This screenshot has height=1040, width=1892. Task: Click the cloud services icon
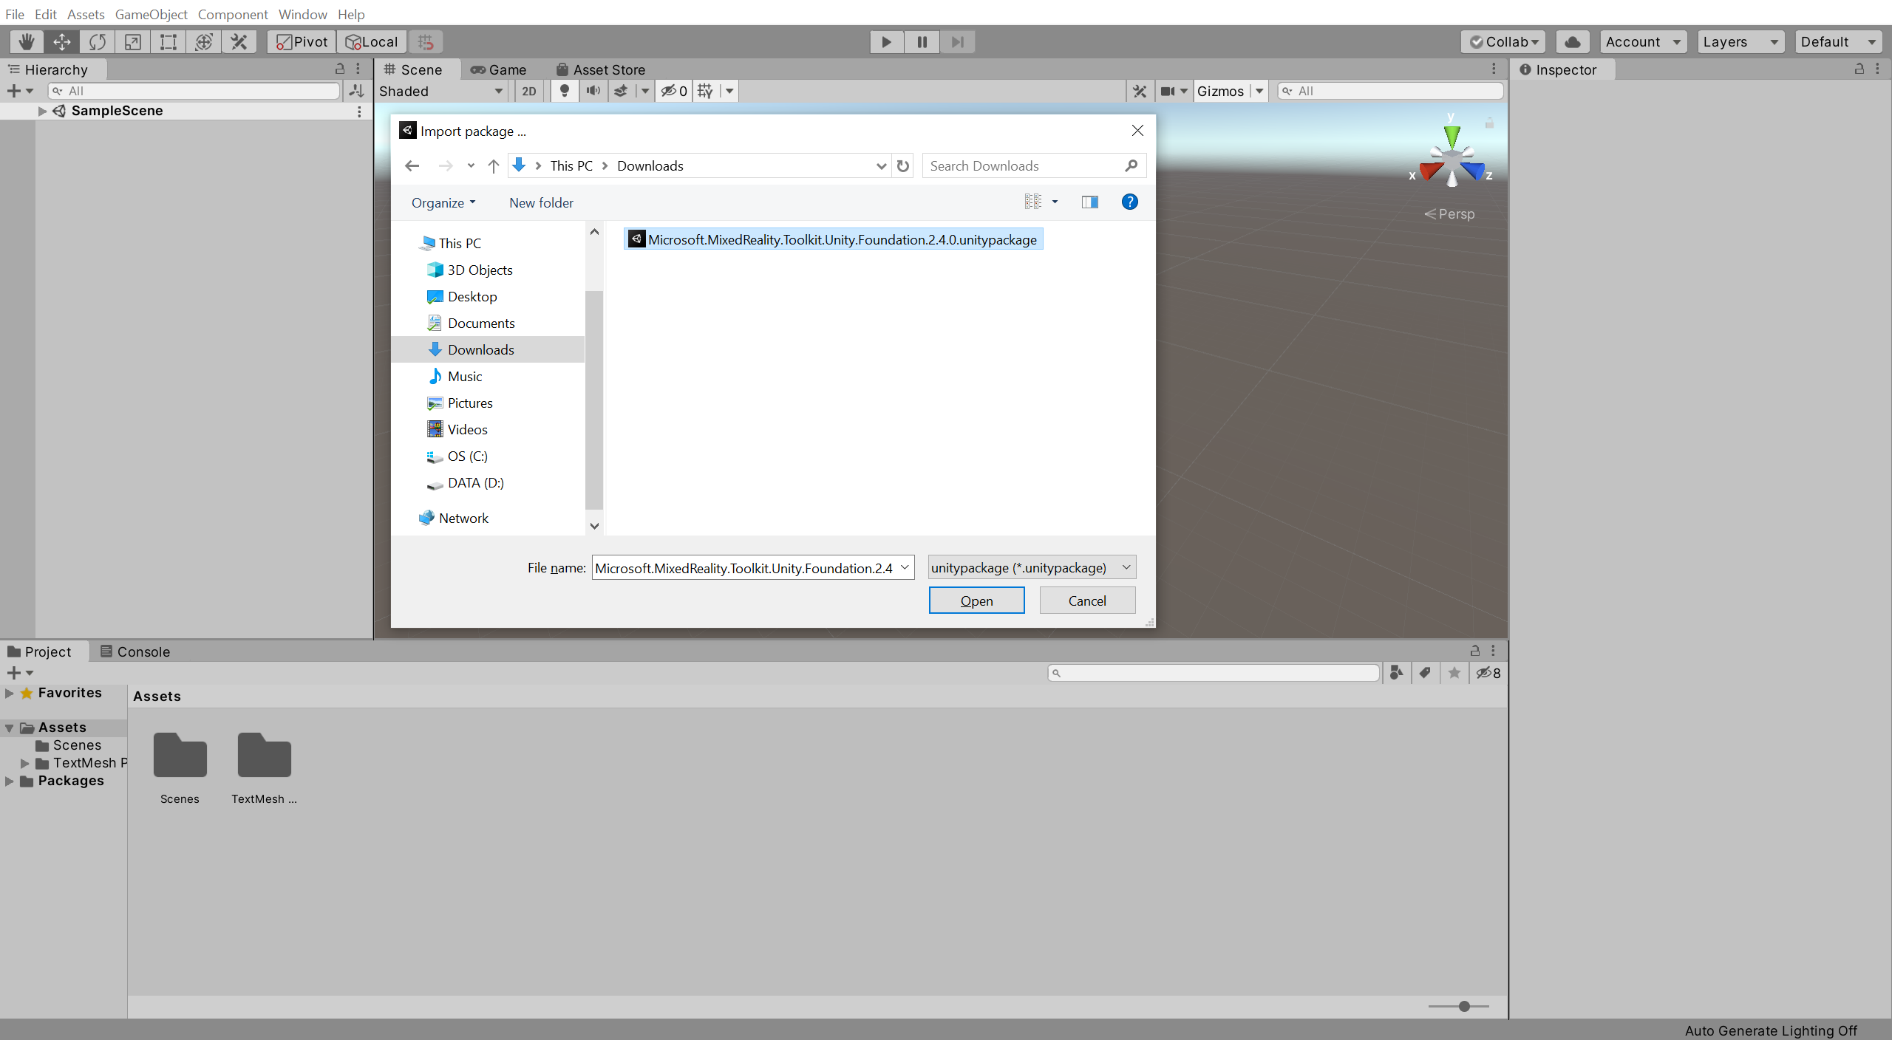click(1572, 42)
